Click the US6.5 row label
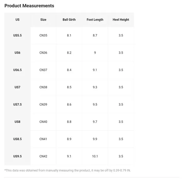Screen dimensions: 183x183 17,70
